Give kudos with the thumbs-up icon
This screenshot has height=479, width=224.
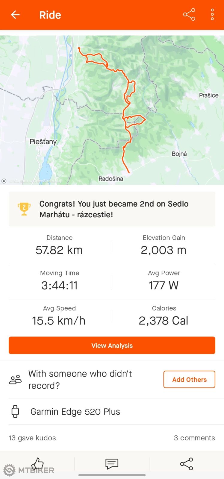tap(38, 464)
